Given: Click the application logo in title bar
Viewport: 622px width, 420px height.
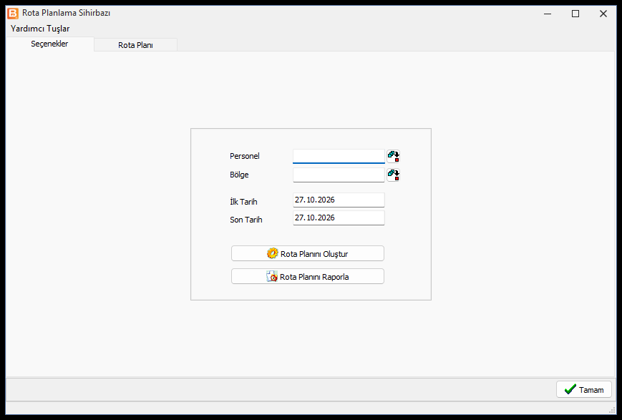Looking at the screenshot, I should coord(13,13).
